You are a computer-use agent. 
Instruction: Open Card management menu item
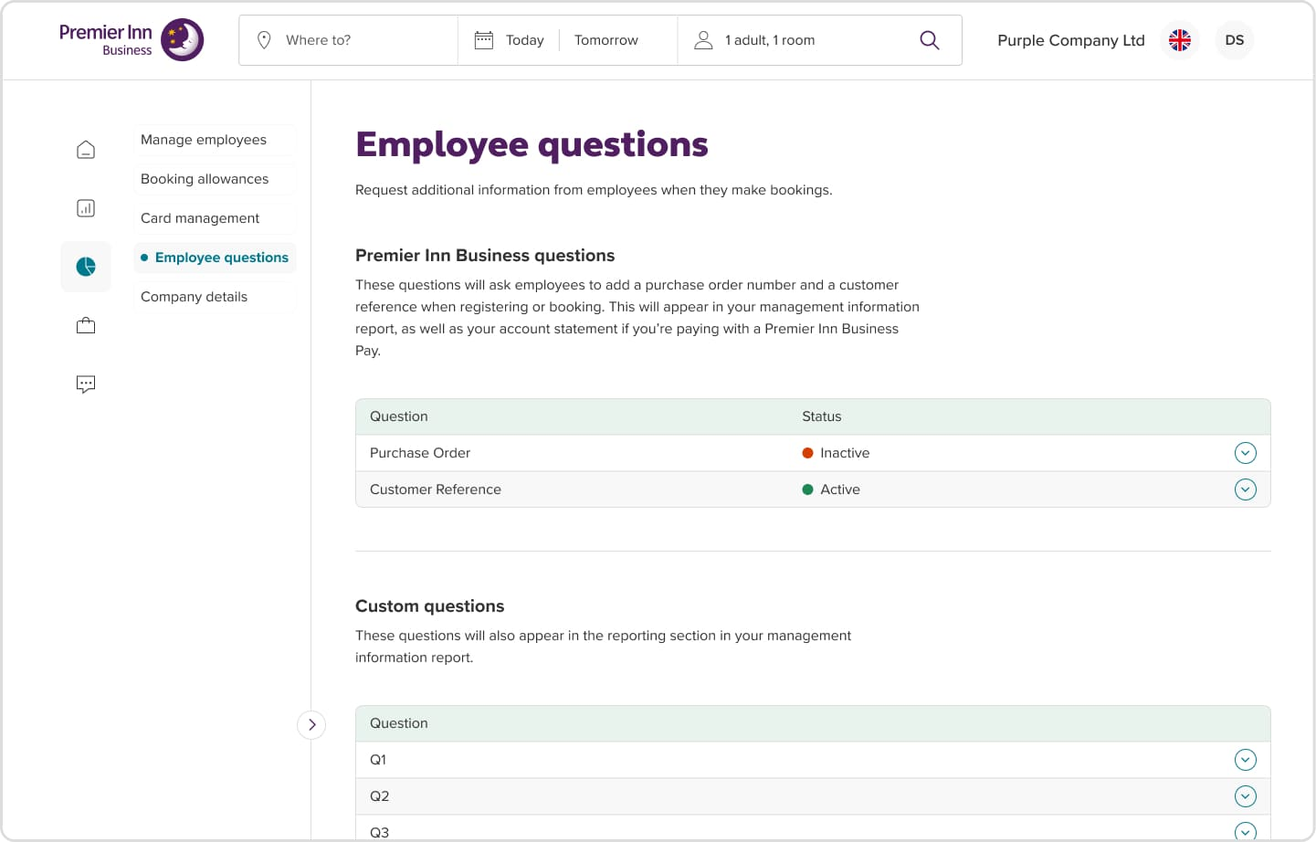click(x=215, y=218)
